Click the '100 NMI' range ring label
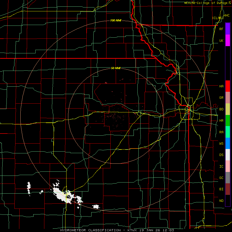This screenshot has width=232, height=232. (116, 20)
